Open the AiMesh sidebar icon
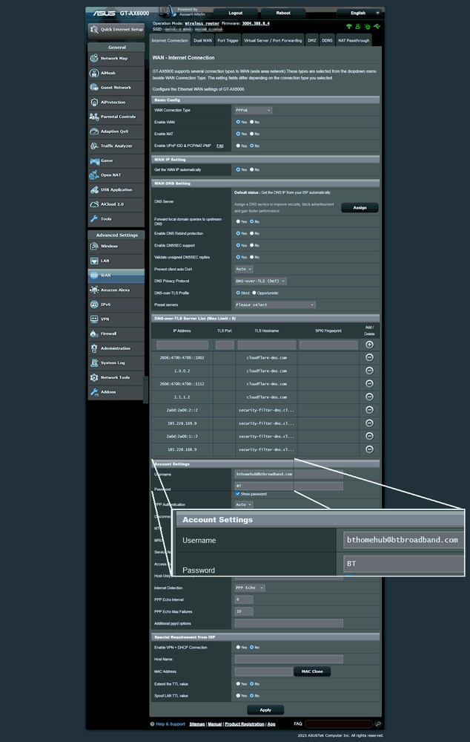This screenshot has width=470, height=742. pos(95,73)
